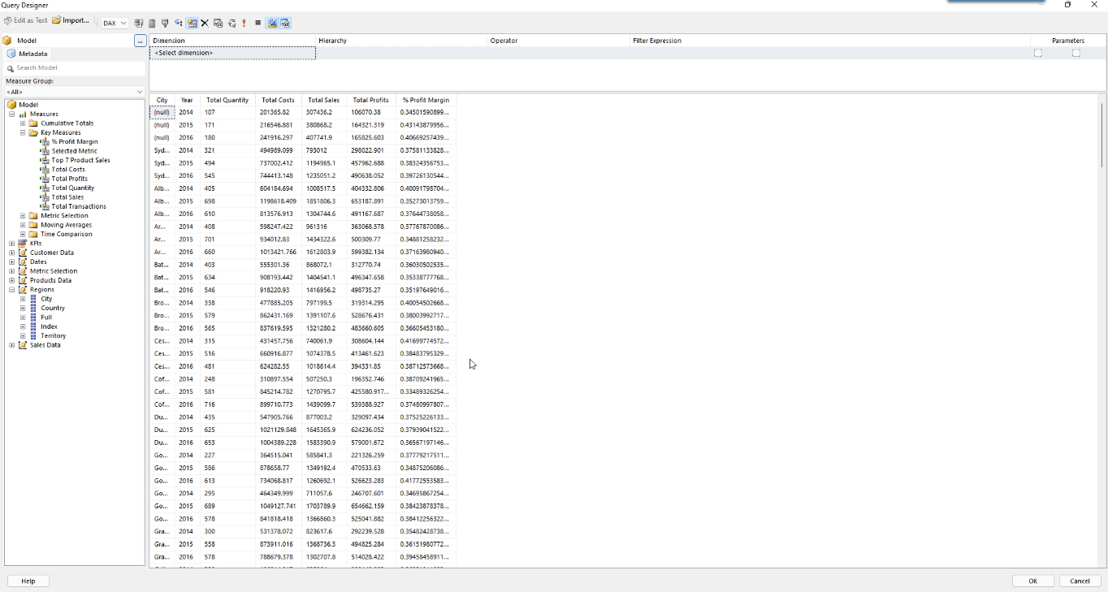Click the Total Quantity results column header
The width and height of the screenshot is (1108, 592).
click(x=227, y=100)
